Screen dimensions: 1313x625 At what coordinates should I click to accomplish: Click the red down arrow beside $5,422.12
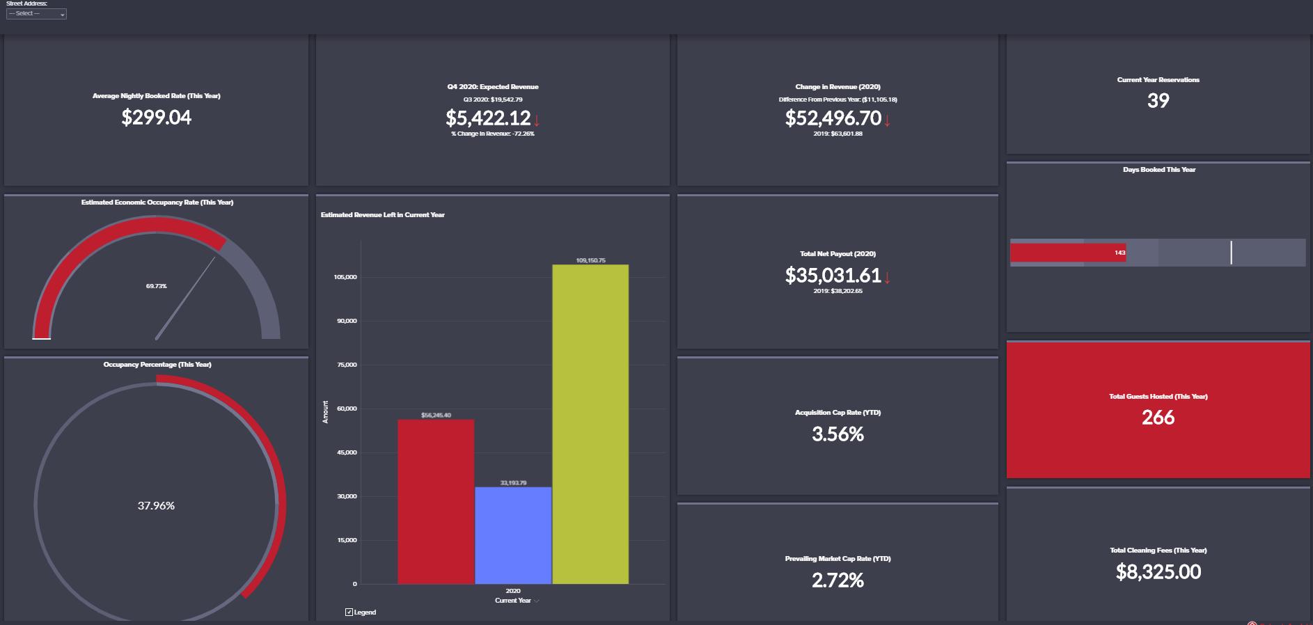tap(537, 120)
